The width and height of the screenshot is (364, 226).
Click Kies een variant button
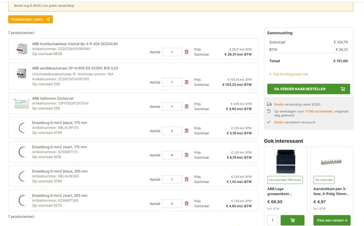pos(332,220)
